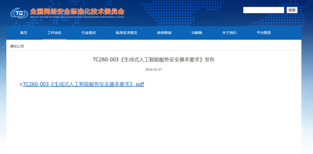This screenshot has width=313, height=154.
Task: Click the English National Technical Committee subtitle
Action: [x=77, y=17]
